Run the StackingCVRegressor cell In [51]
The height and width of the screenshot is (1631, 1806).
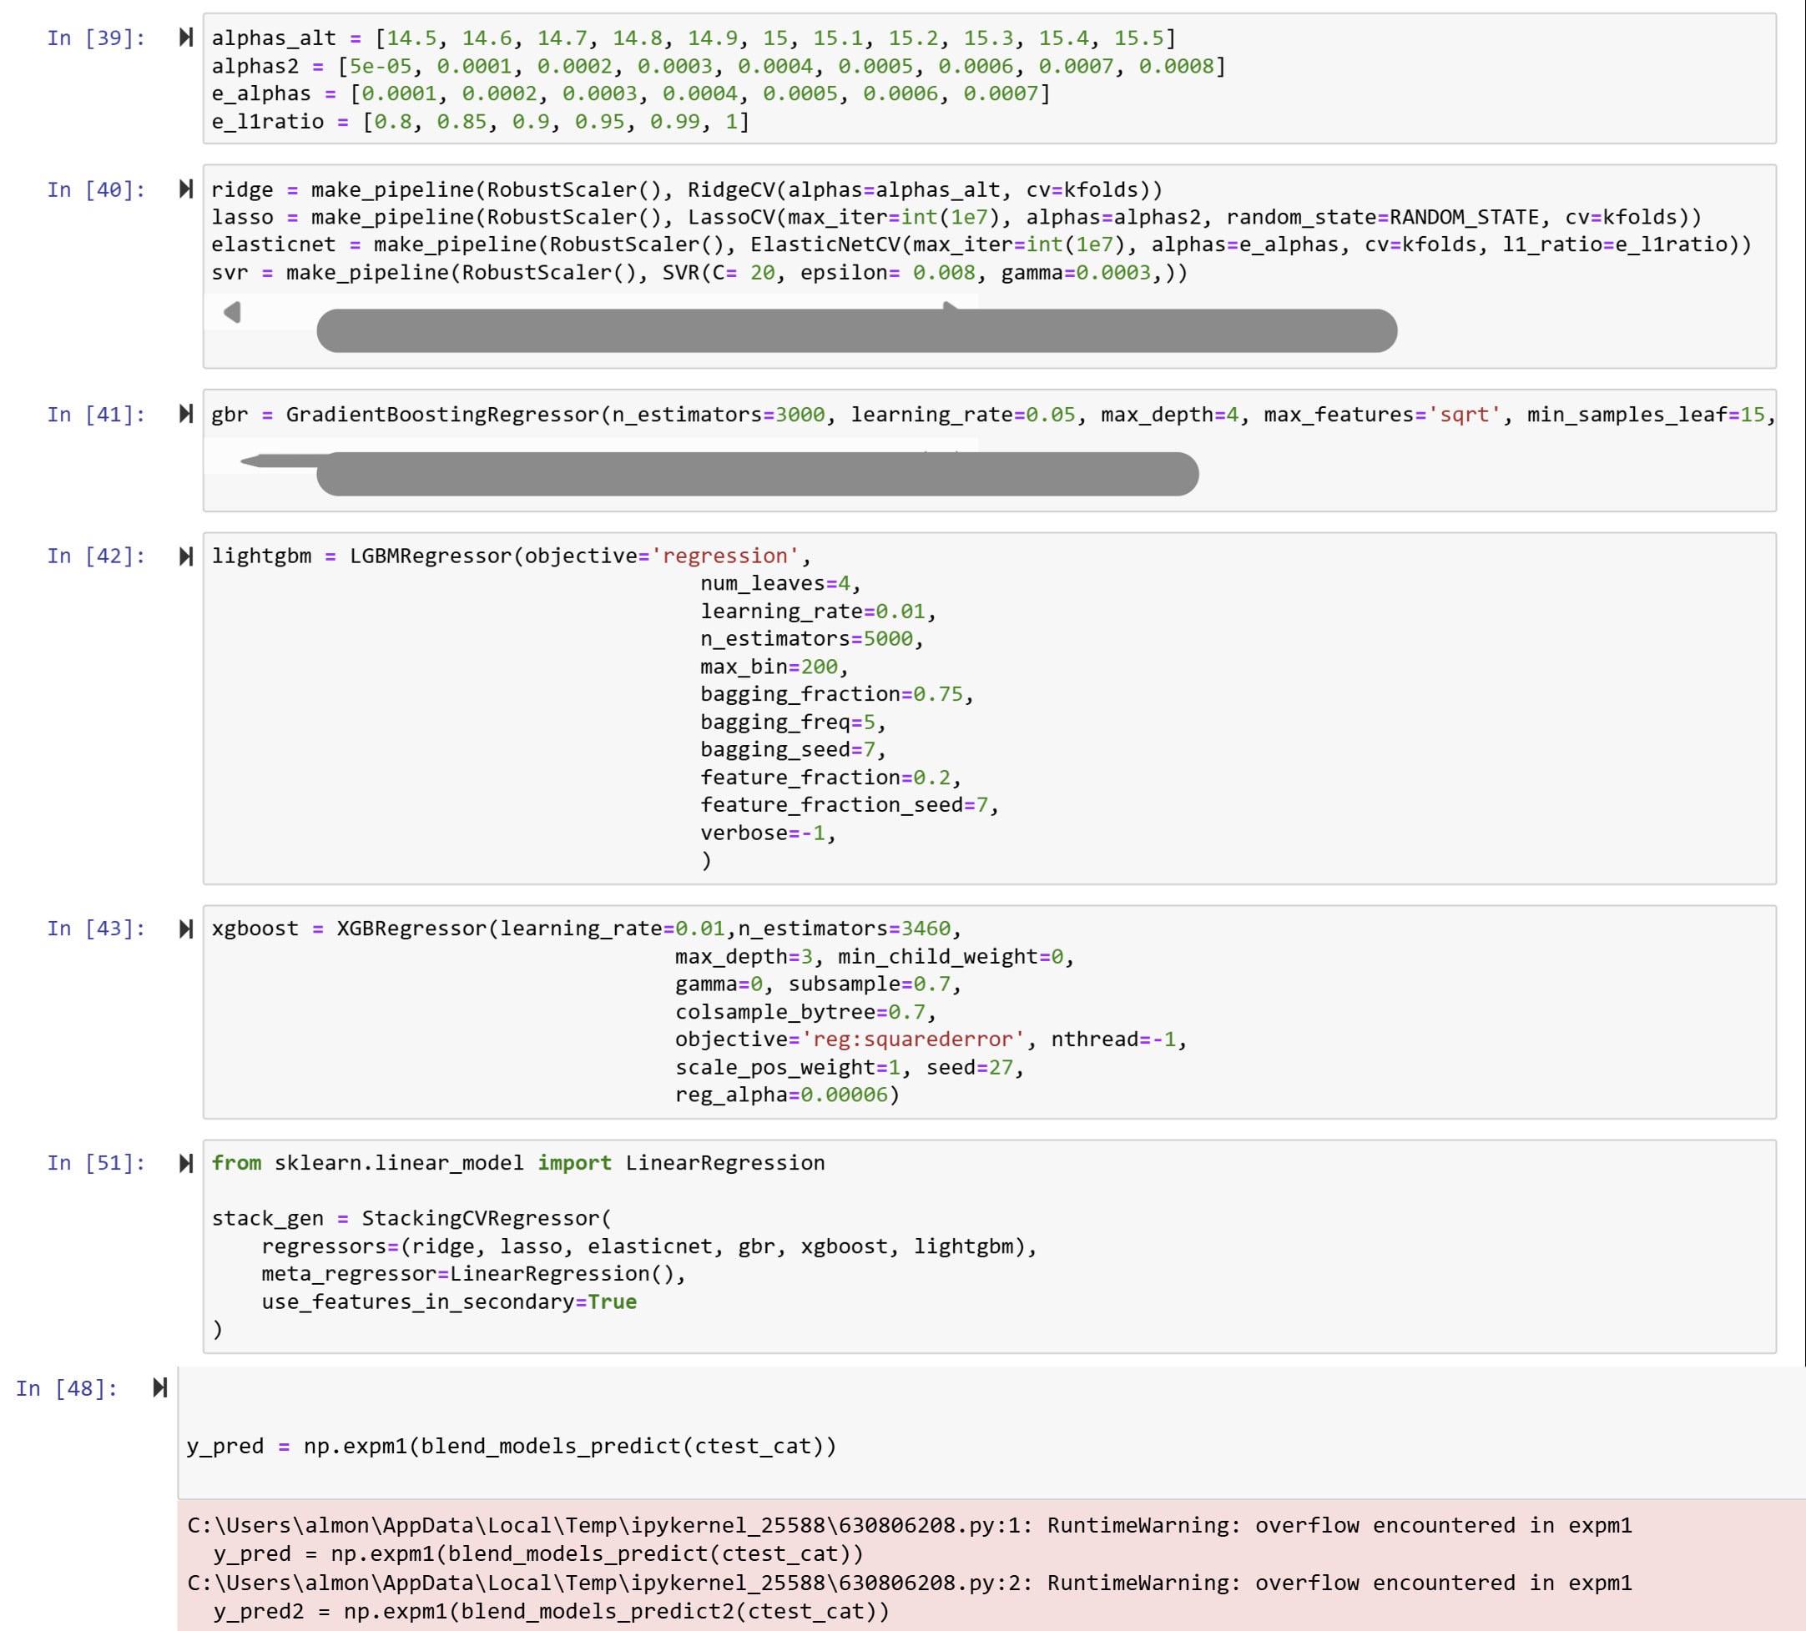point(185,1163)
